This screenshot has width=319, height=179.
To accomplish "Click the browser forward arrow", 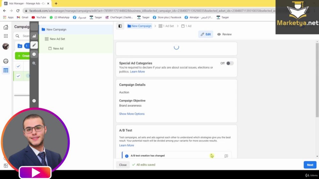I will 11,11.
